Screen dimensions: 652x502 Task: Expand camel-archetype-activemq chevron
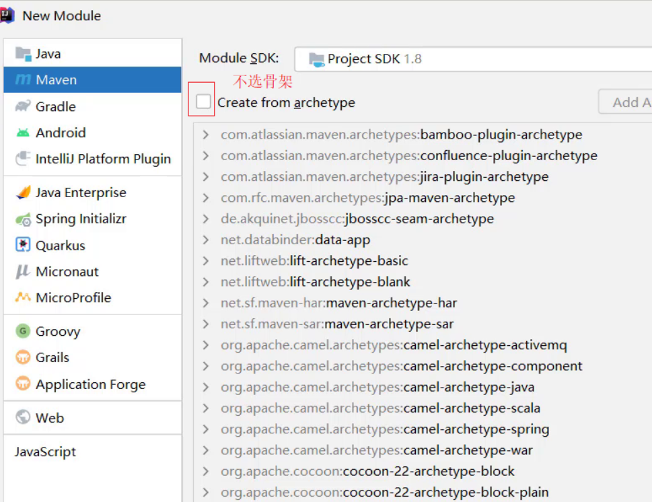point(205,345)
